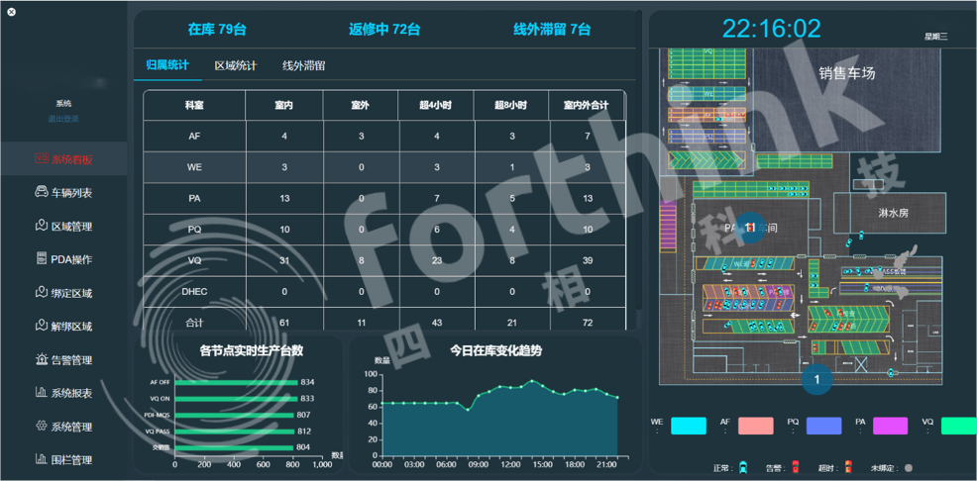Click the magenta PA legend swatch

click(x=889, y=426)
